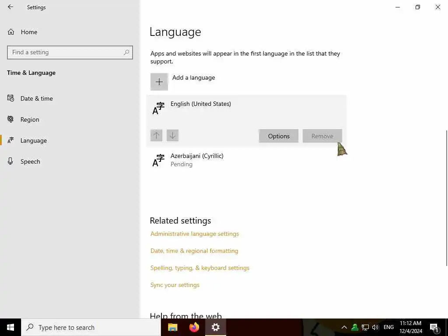Launch Firefox from the taskbar
Screen dimensions: 448x336
(x=194, y=327)
